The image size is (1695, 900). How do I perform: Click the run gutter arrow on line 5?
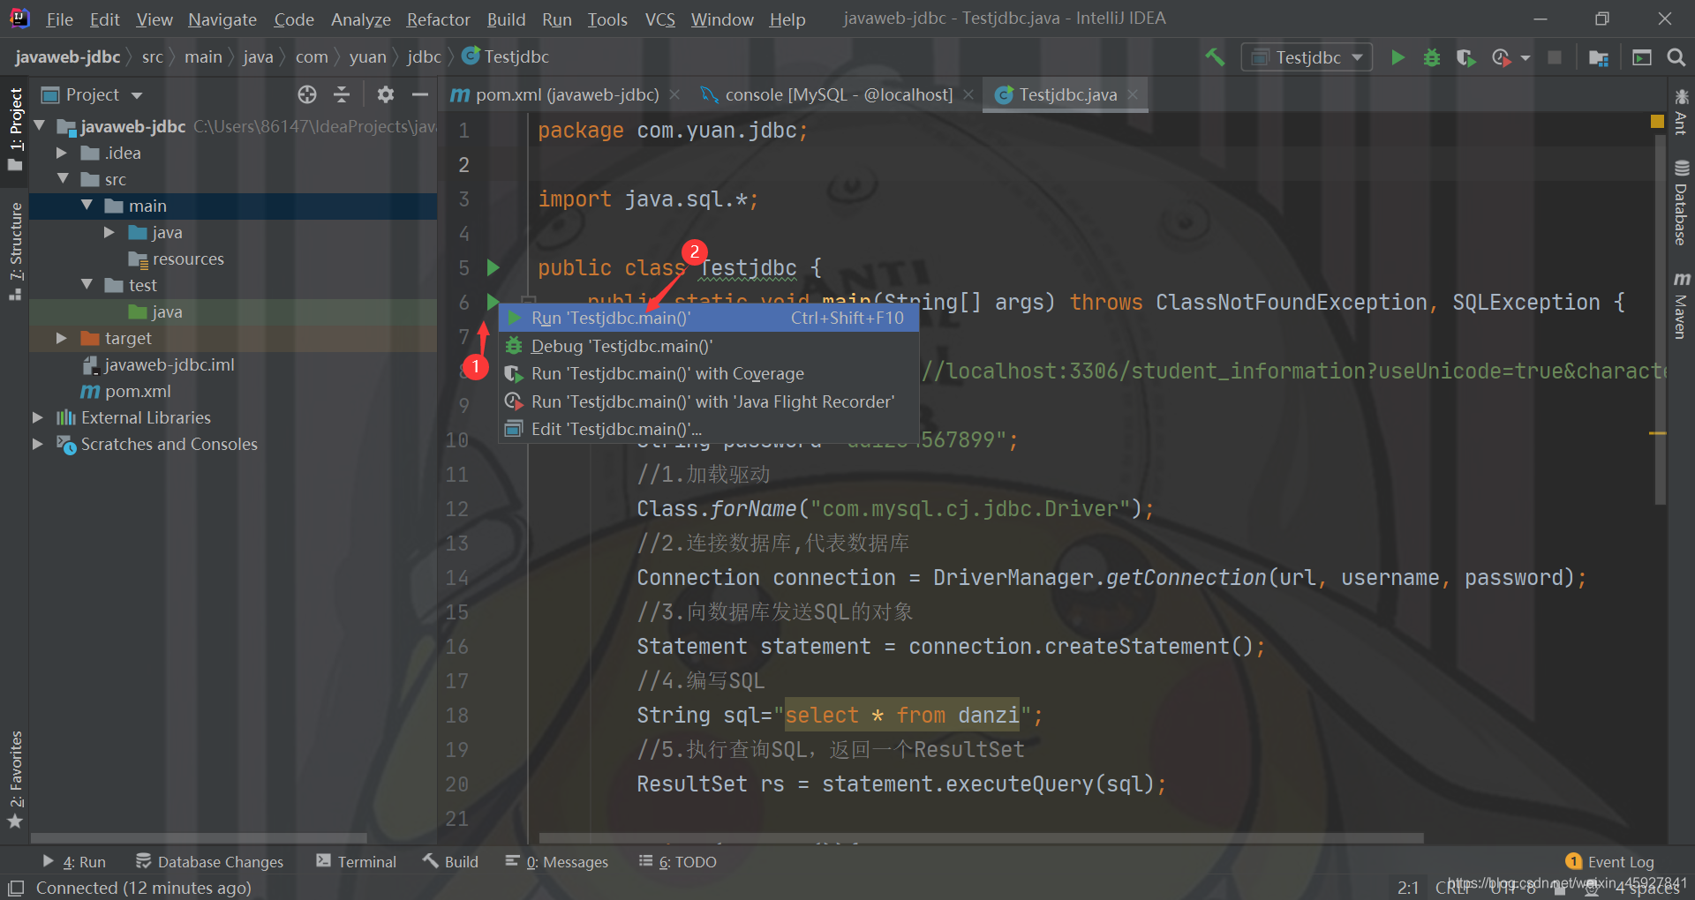point(493,267)
